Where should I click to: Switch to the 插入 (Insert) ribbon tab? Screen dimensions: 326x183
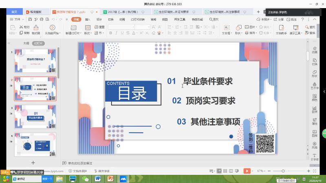pos(88,19)
